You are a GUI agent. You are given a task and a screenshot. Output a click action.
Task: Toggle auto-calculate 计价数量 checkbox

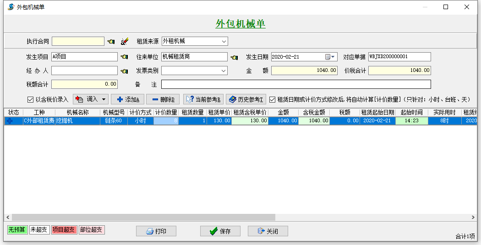[272, 99]
